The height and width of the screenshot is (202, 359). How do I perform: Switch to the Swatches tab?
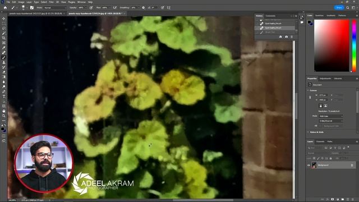point(319,16)
